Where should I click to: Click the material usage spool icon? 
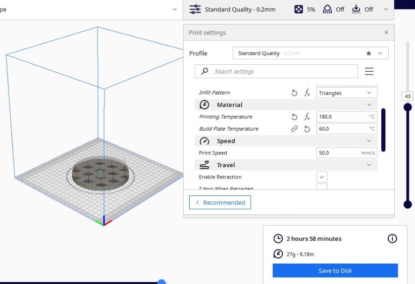(278, 254)
